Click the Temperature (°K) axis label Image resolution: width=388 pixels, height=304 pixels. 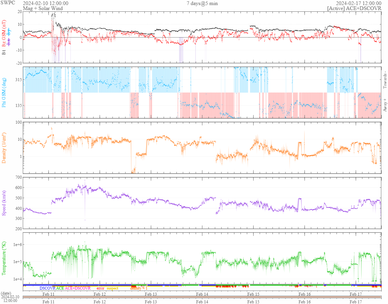(x=4, y=258)
